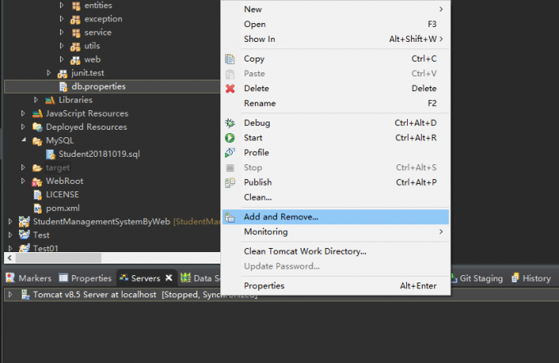Expand the JavaScript Resources node
Image resolution: width=559 pixels, height=363 pixels.
(24, 113)
